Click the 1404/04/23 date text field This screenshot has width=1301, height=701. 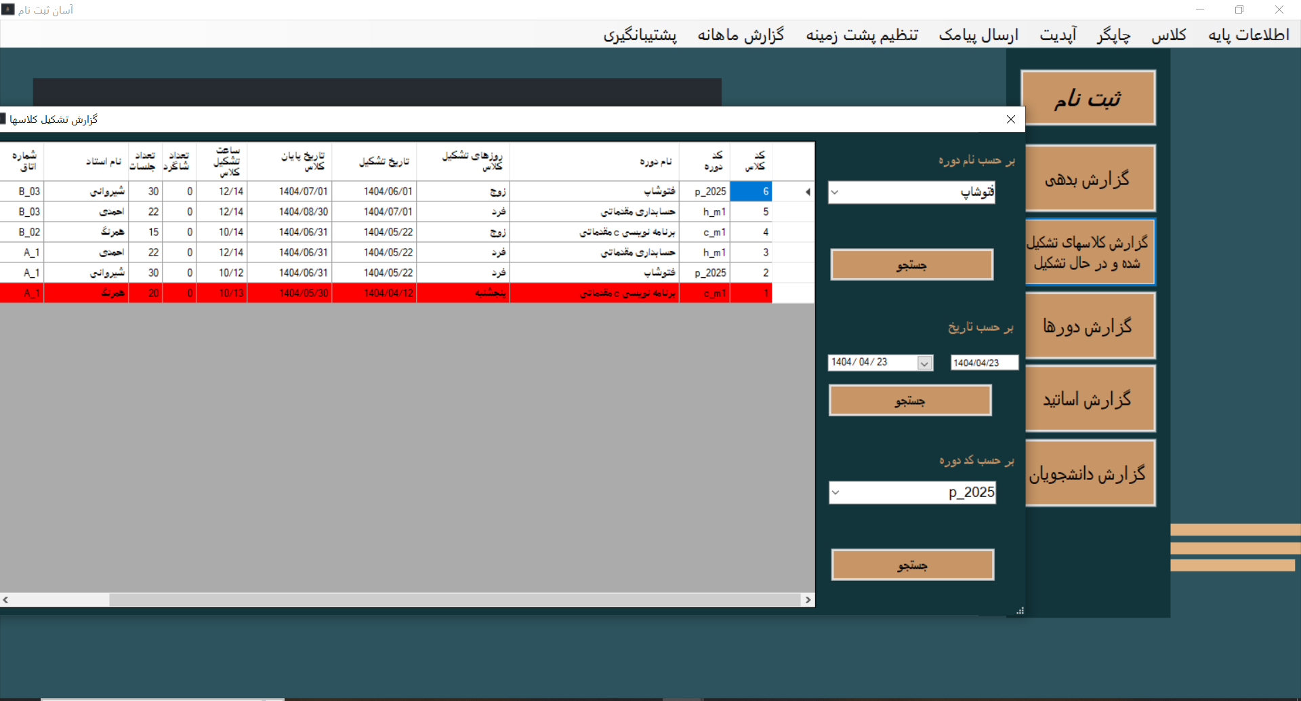pos(984,363)
